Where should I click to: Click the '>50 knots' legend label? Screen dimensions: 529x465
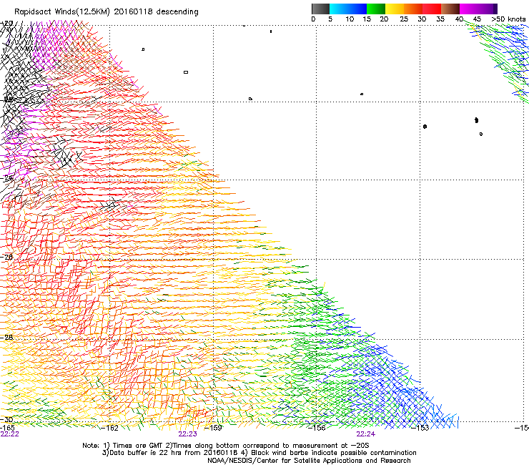tap(508, 19)
